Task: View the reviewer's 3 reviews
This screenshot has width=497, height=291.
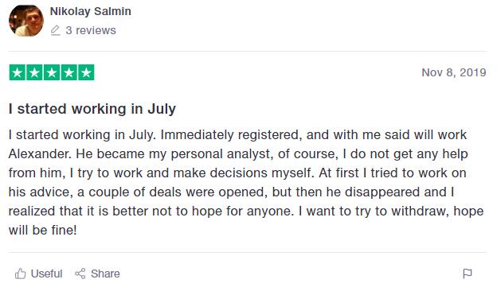Action: [x=91, y=30]
